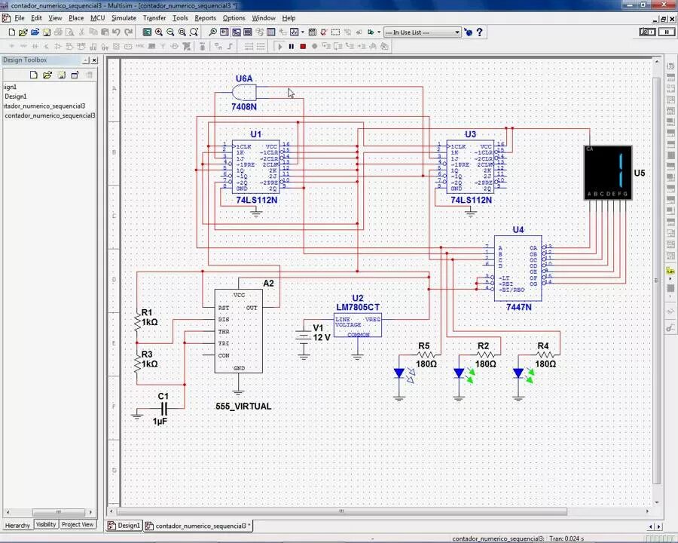678x543 pixels.
Task: Click the Run simulation play arrow
Action: [279, 46]
